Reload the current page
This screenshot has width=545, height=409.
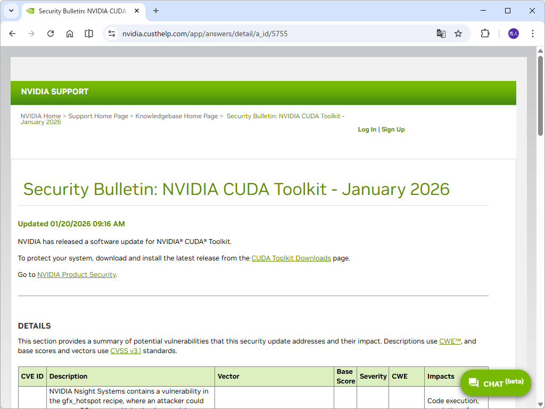coord(51,34)
